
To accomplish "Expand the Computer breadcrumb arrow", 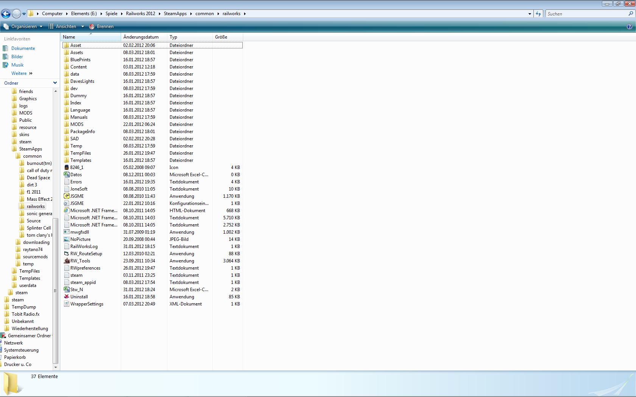I will (x=67, y=14).
